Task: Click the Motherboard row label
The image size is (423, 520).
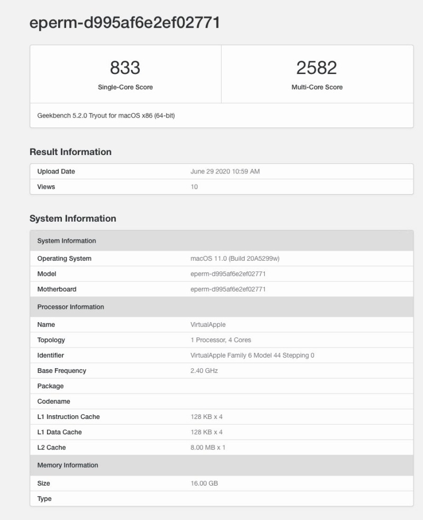Action: [57, 289]
